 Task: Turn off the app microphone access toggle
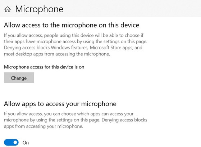[11, 142]
